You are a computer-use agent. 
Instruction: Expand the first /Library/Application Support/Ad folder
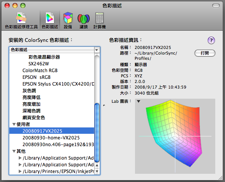[20, 158]
